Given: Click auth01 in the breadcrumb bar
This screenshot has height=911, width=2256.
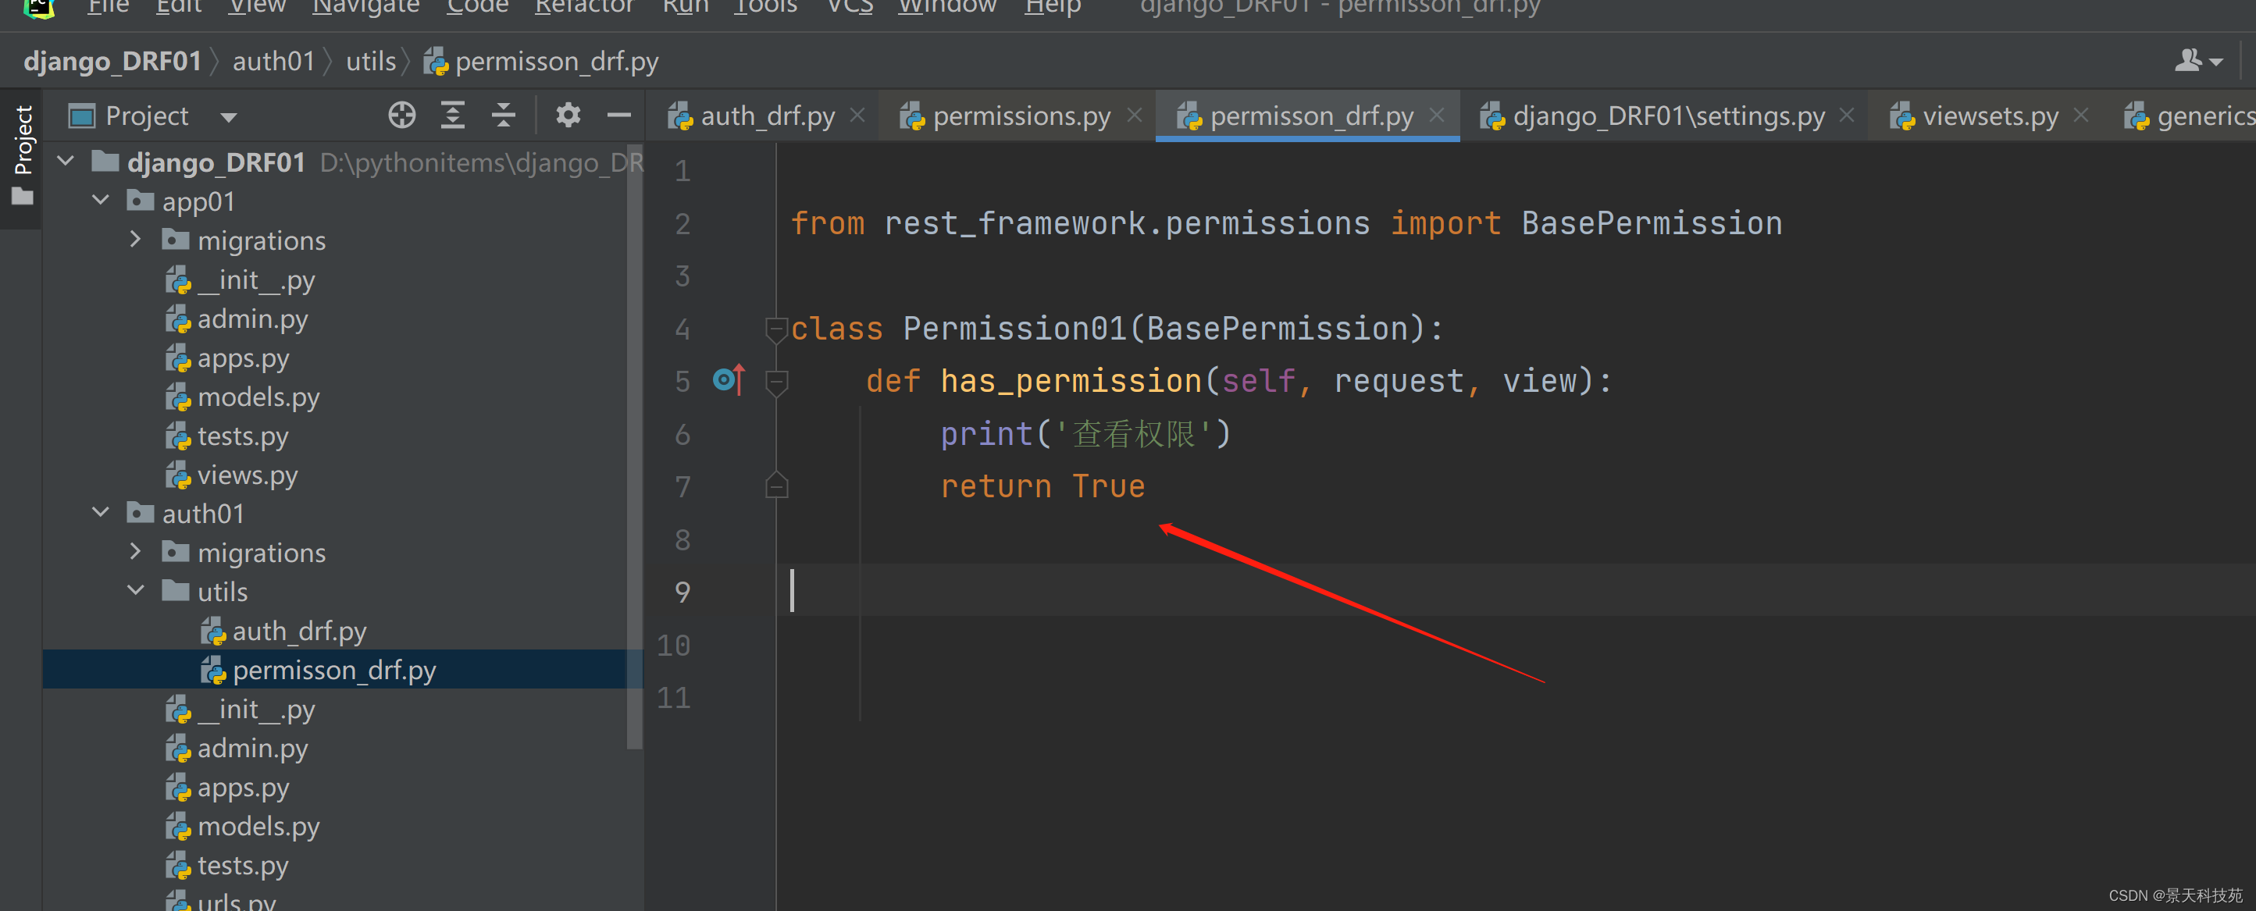Looking at the screenshot, I should point(273,61).
